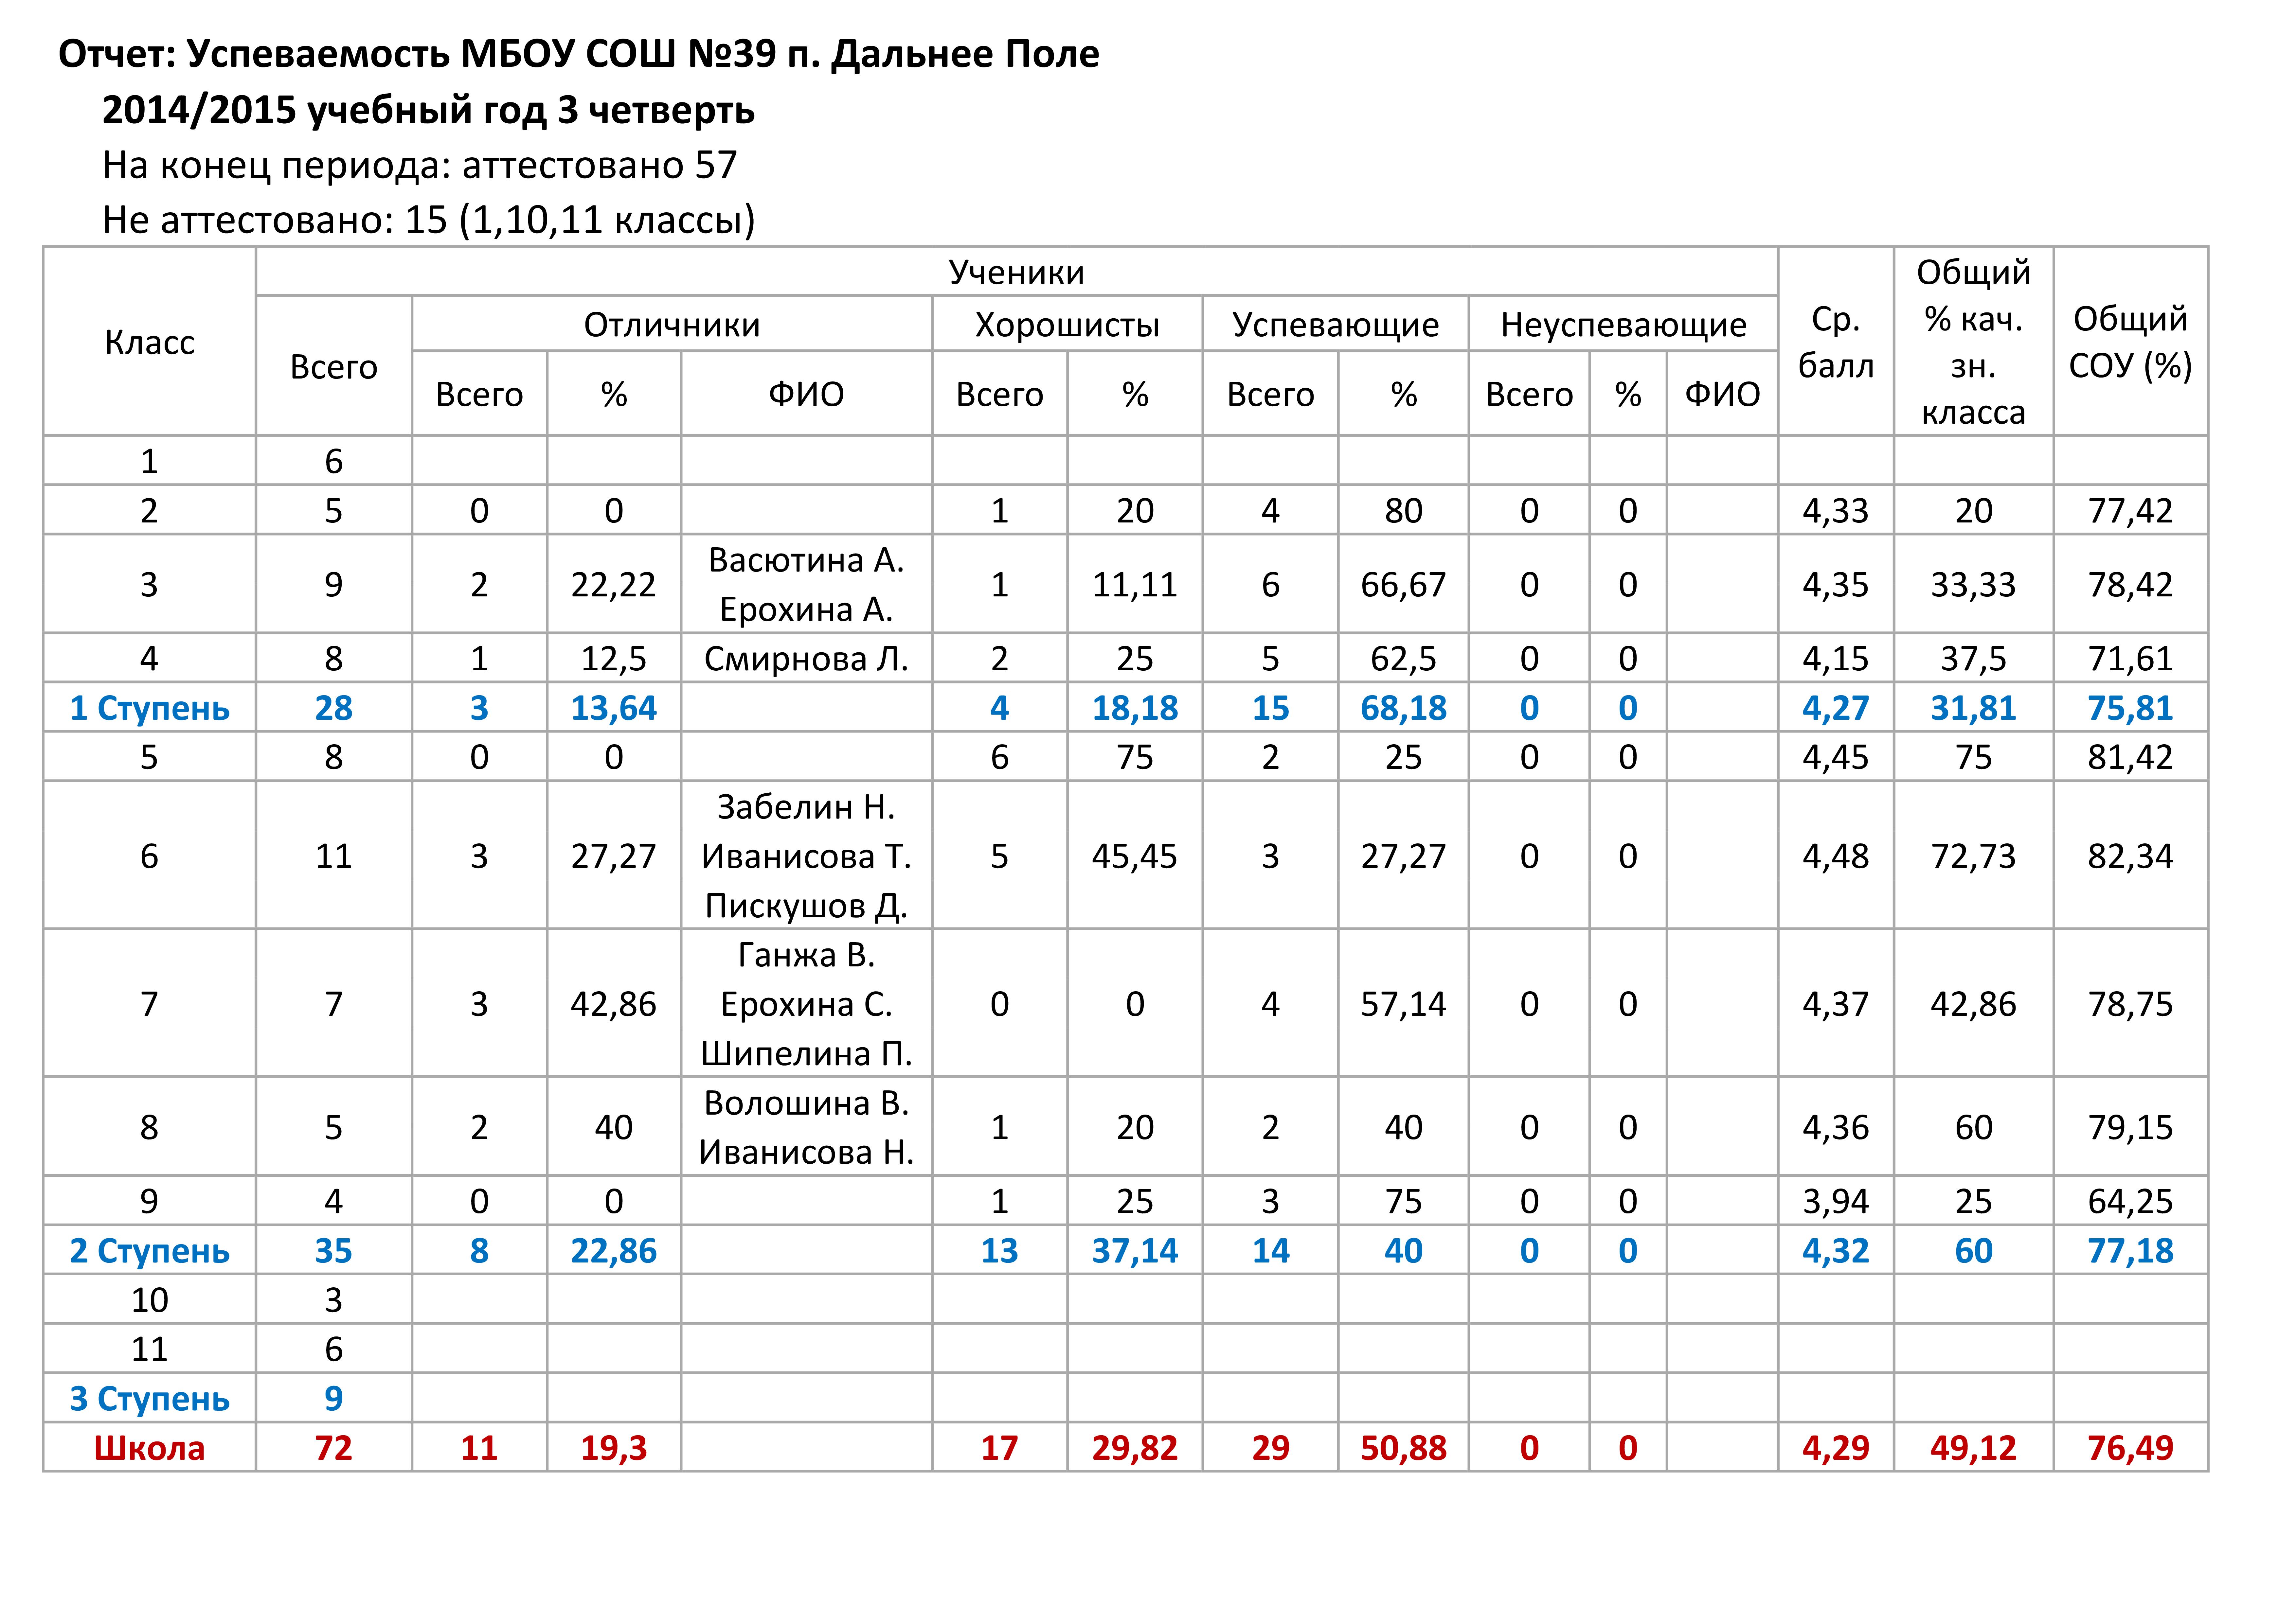2296x1623 pixels.
Task: Click the 'Общий СОУ (%)' header
Action: pyautogui.click(x=2130, y=342)
